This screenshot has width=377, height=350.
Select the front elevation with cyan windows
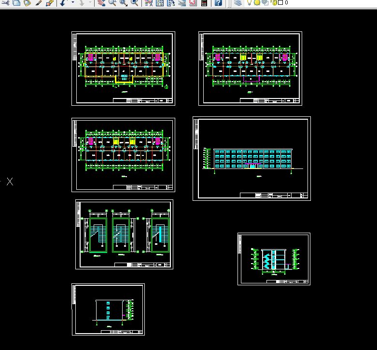(x=251, y=159)
